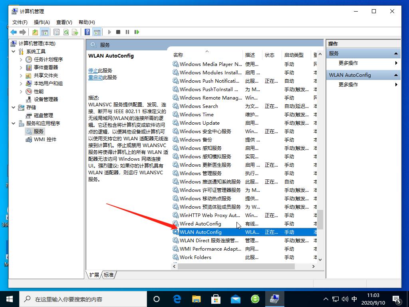
Task: Click the Back navigation arrow
Action: pos(13,32)
